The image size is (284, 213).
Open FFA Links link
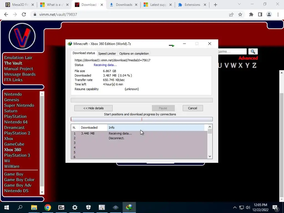(x=13, y=80)
